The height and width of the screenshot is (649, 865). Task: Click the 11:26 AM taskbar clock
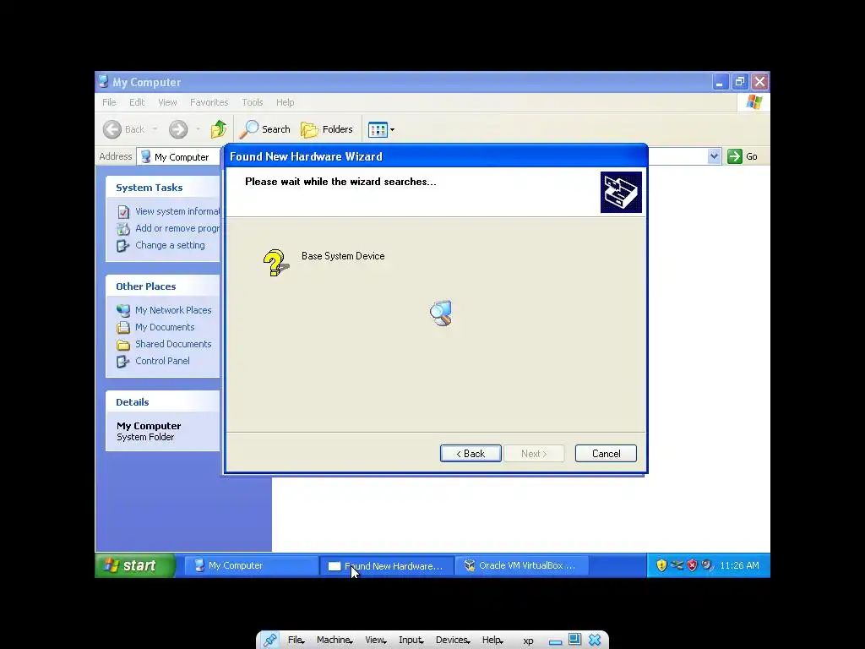pyautogui.click(x=739, y=565)
